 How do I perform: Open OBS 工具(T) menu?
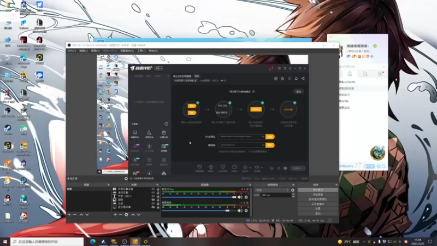coord(141,51)
